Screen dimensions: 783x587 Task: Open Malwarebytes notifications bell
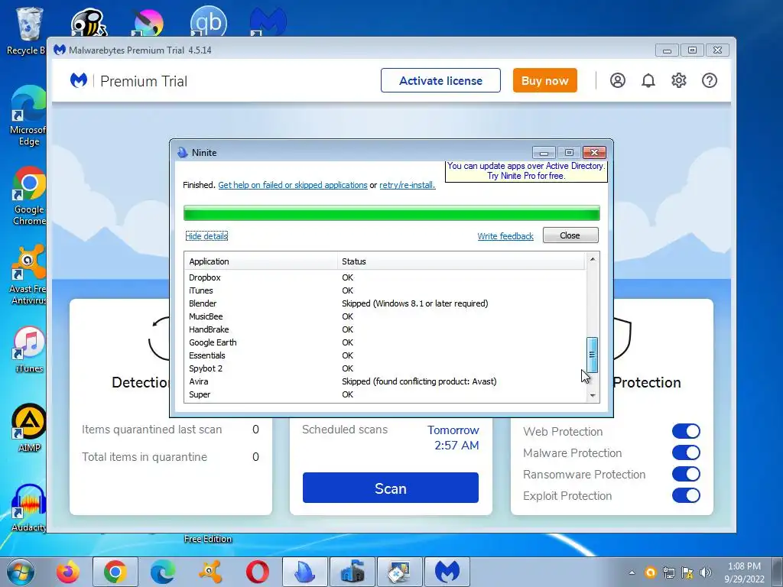coord(648,80)
